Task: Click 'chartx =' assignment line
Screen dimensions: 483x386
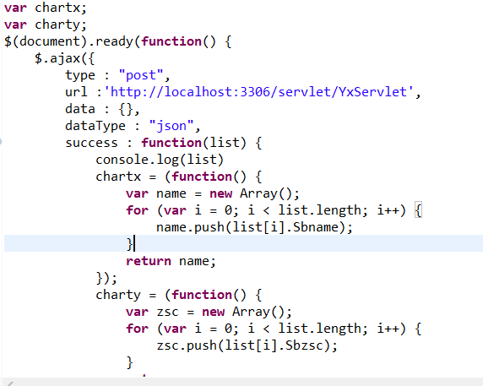Action: [x=179, y=177]
